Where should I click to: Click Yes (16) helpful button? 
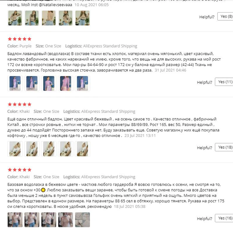[x=224, y=218]
